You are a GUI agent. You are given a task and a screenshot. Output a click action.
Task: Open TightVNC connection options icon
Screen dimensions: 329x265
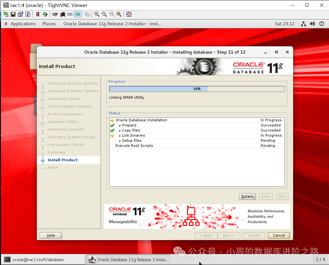[x=21, y=14]
